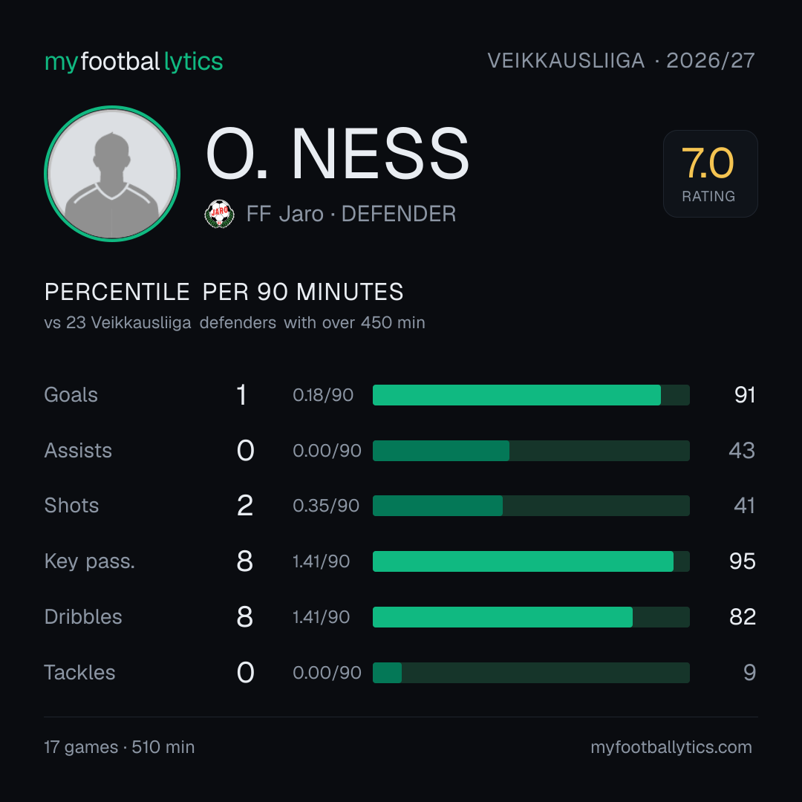Click the O. NESS player name

click(x=338, y=154)
